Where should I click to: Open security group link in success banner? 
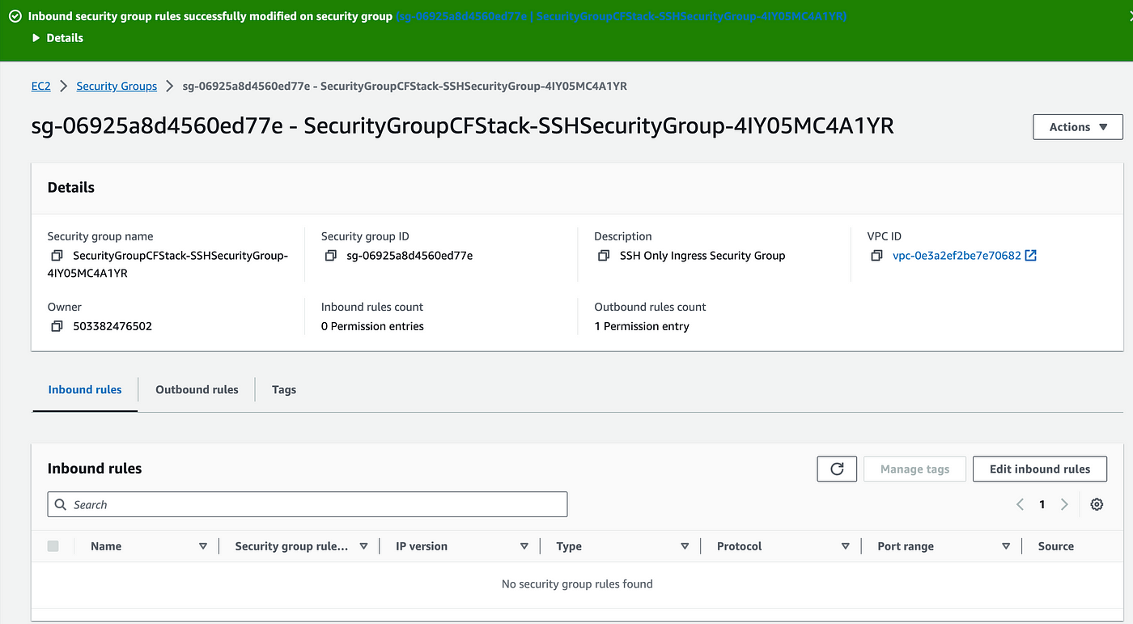[622, 16]
